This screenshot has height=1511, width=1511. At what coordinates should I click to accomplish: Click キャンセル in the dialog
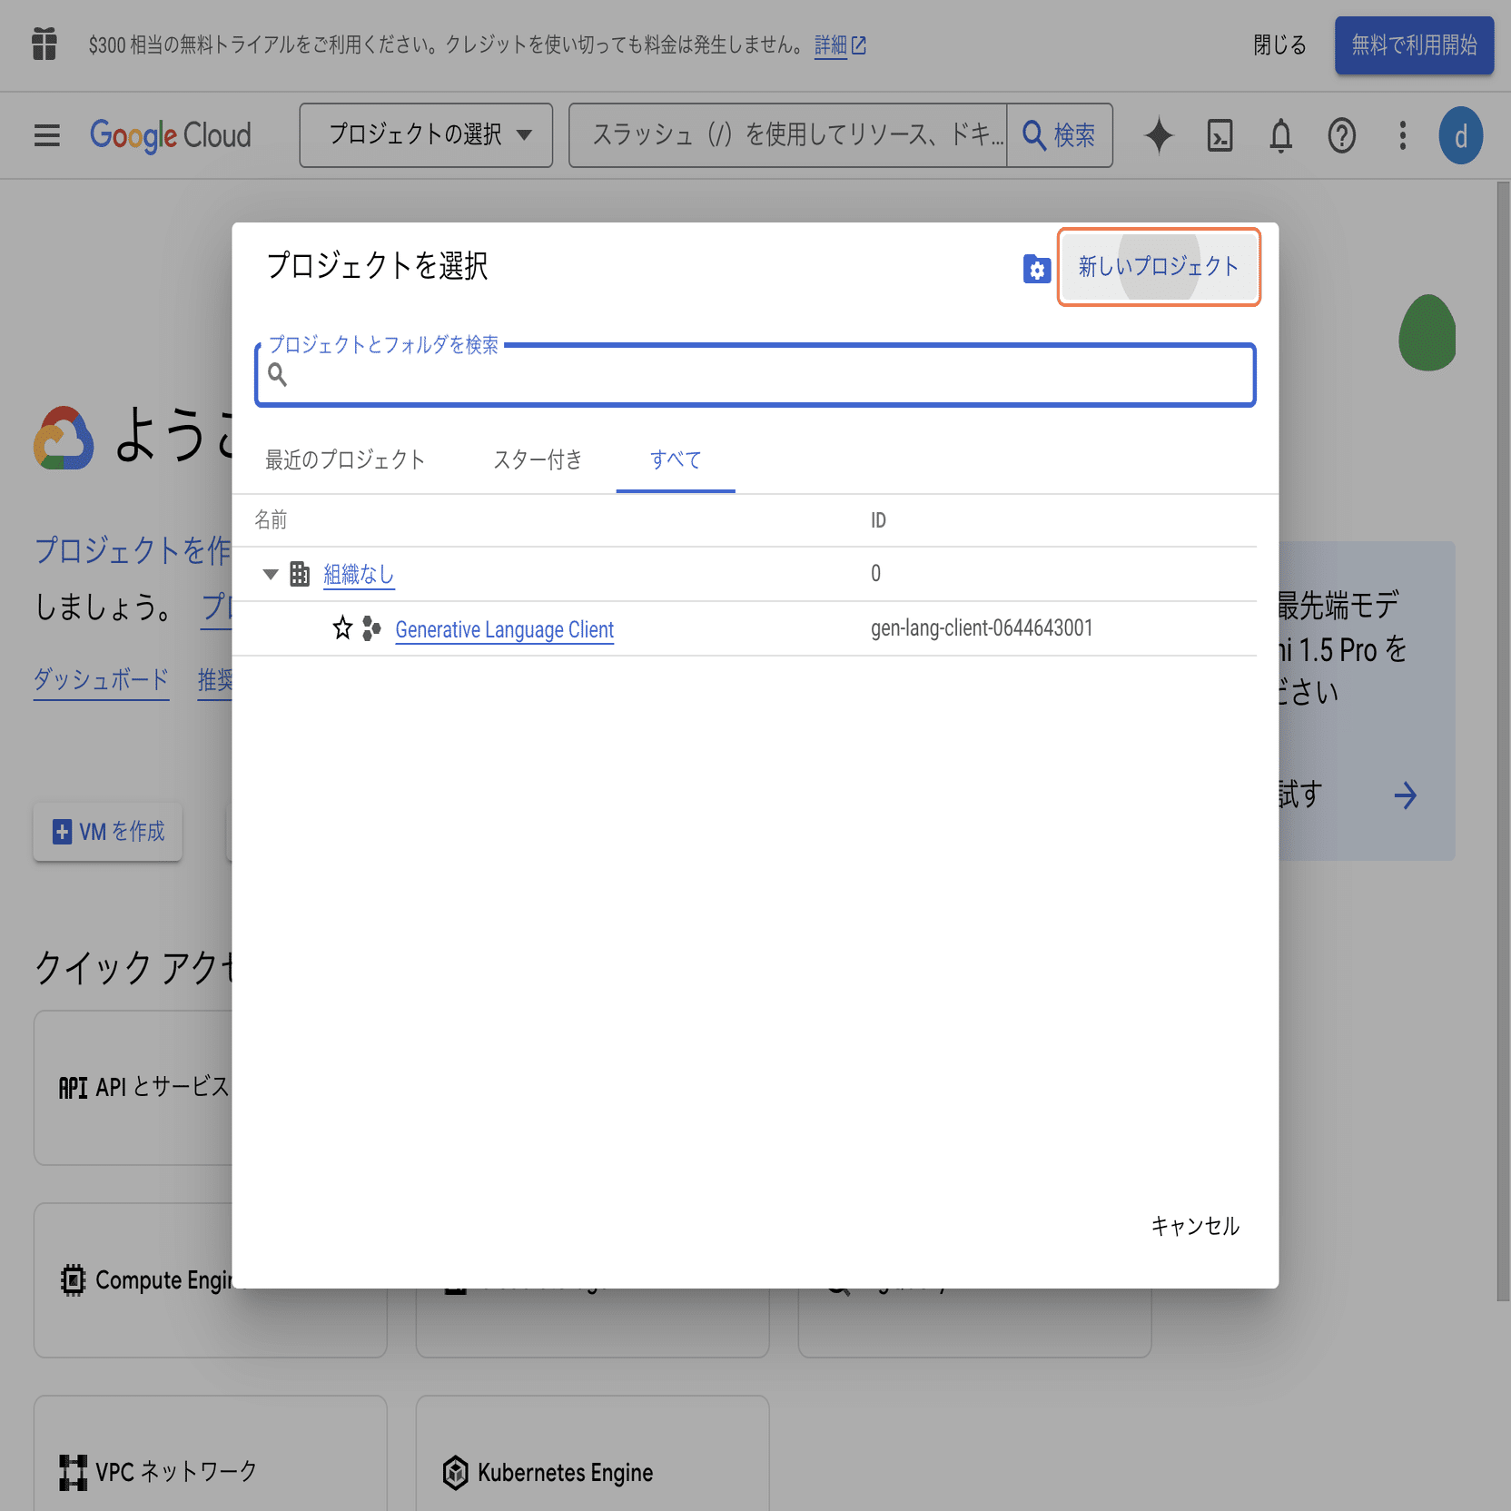pyautogui.click(x=1195, y=1226)
